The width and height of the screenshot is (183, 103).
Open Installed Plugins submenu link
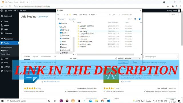7,47
